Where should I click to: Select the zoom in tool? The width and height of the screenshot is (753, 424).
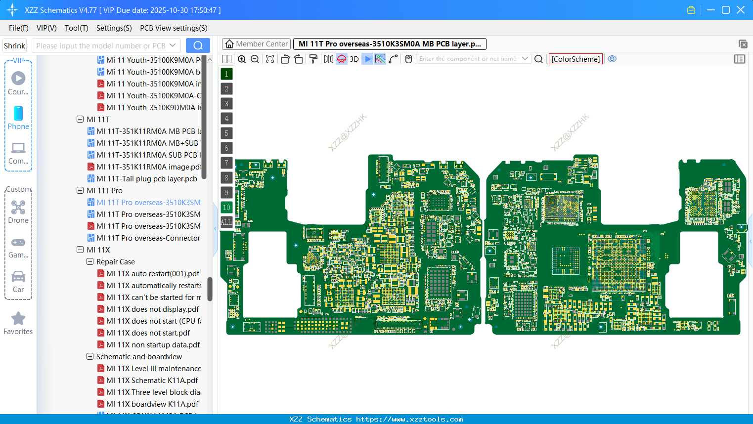[x=242, y=59]
